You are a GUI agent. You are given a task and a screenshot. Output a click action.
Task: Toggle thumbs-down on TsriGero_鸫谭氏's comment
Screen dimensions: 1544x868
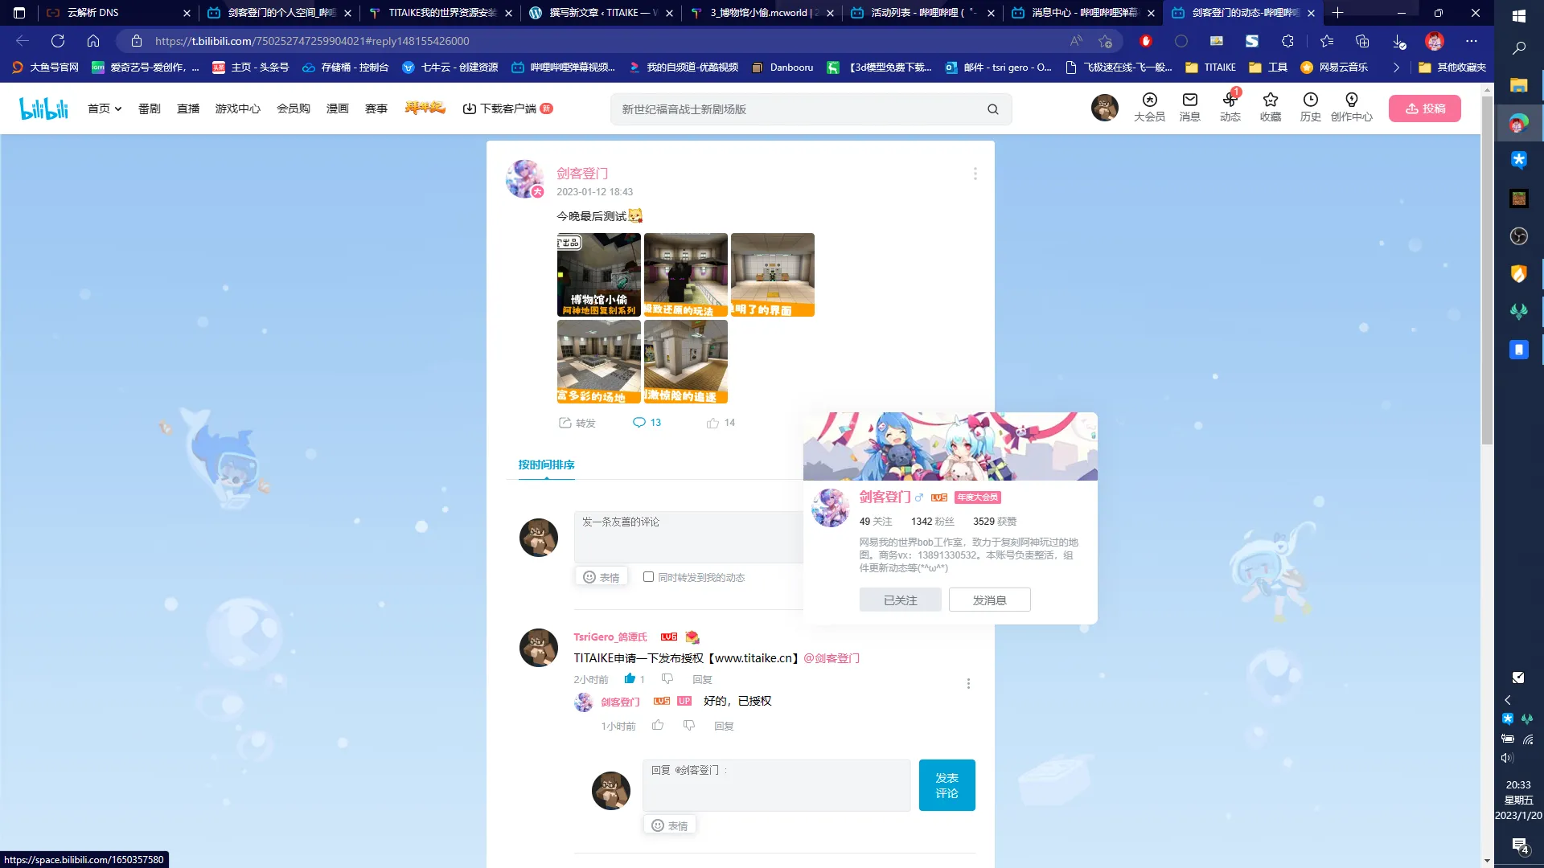(x=666, y=678)
